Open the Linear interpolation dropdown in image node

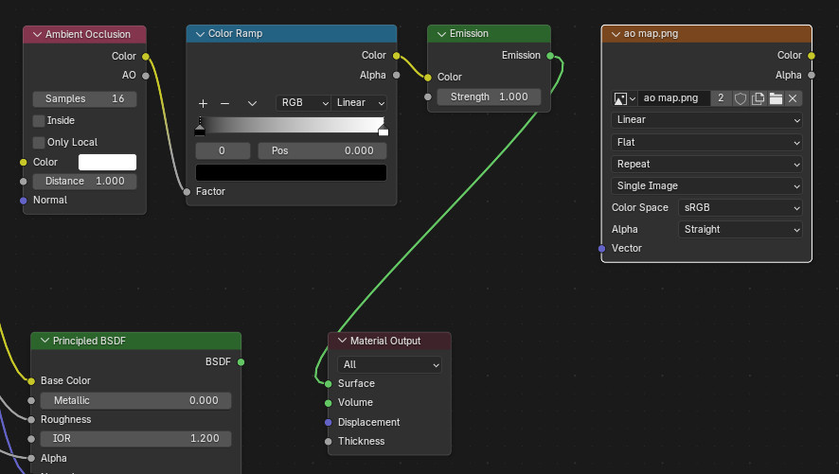click(706, 120)
